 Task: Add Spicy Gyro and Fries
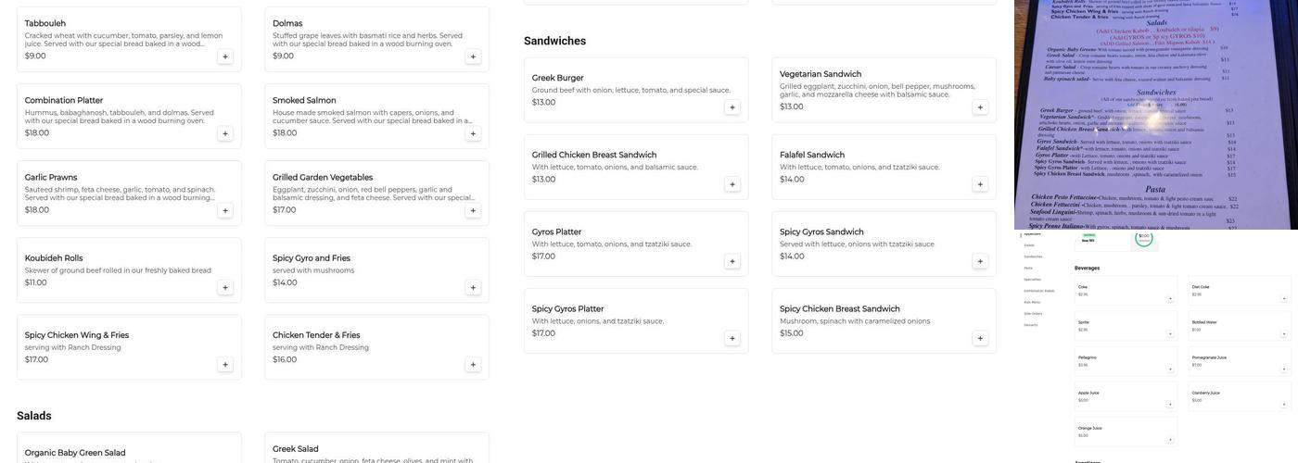click(473, 287)
